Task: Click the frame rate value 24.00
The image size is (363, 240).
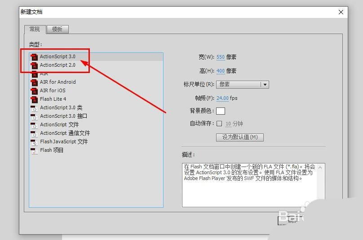Action: click(x=222, y=99)
